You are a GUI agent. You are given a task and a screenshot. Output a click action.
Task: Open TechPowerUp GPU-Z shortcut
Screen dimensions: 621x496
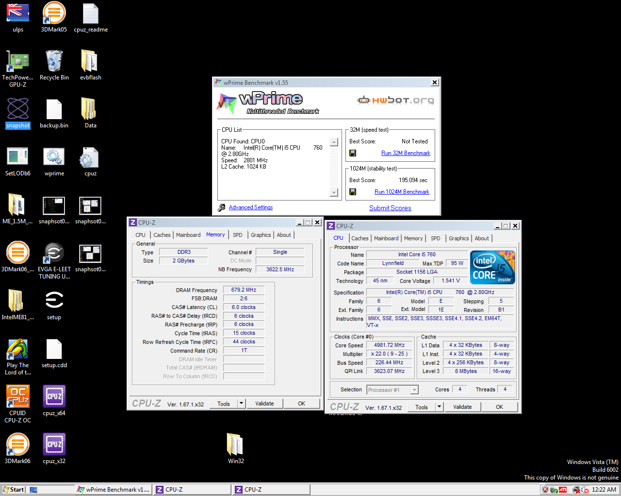[18, 69]
